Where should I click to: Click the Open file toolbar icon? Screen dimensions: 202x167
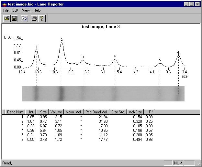click(7, 19)
